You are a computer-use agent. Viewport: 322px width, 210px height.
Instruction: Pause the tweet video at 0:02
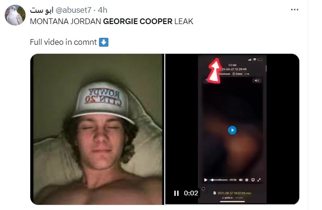pyautogui.click(x=176, y=193)
